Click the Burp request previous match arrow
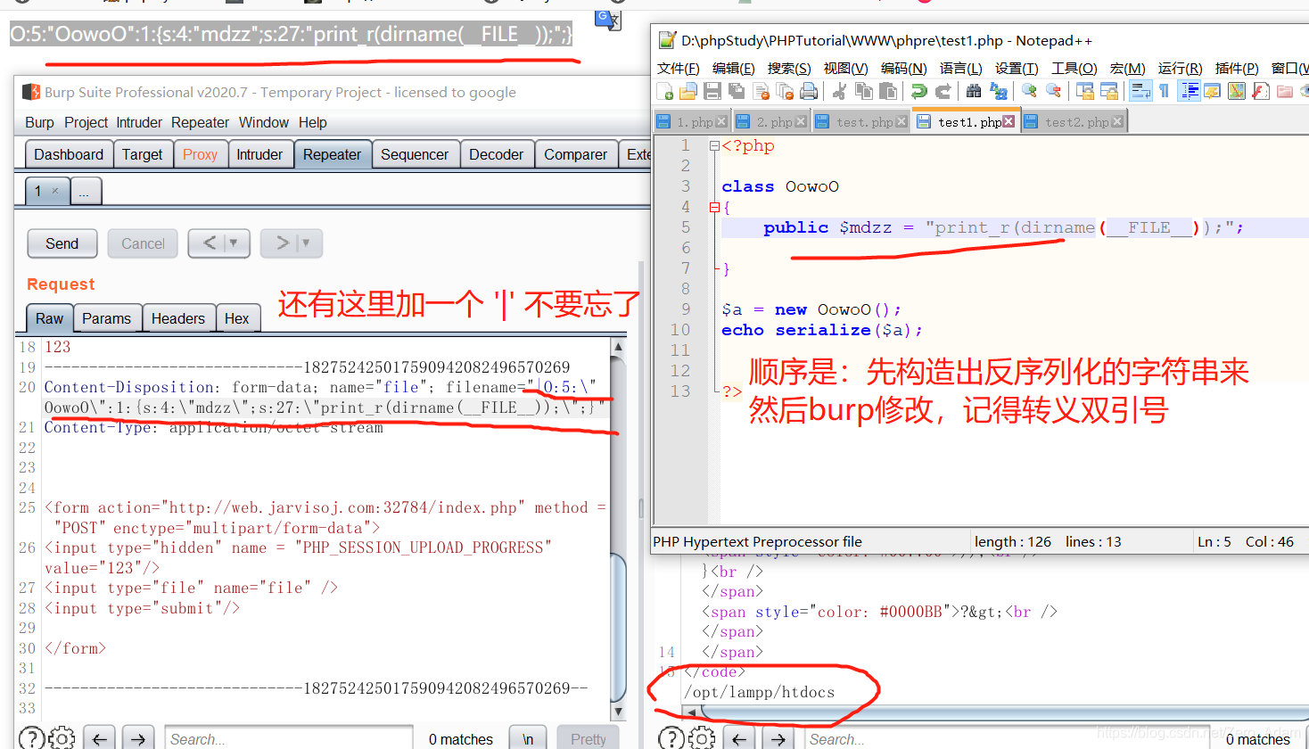This screenshot has height=749, width=1309. [x=100, y=739]
